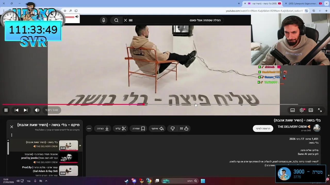330x185 pixels.
Task: Click the address bar URL
Action: (x=264, y=11)
